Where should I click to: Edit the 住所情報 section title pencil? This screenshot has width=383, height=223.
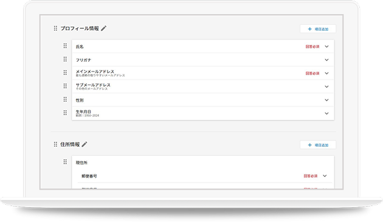85,144
